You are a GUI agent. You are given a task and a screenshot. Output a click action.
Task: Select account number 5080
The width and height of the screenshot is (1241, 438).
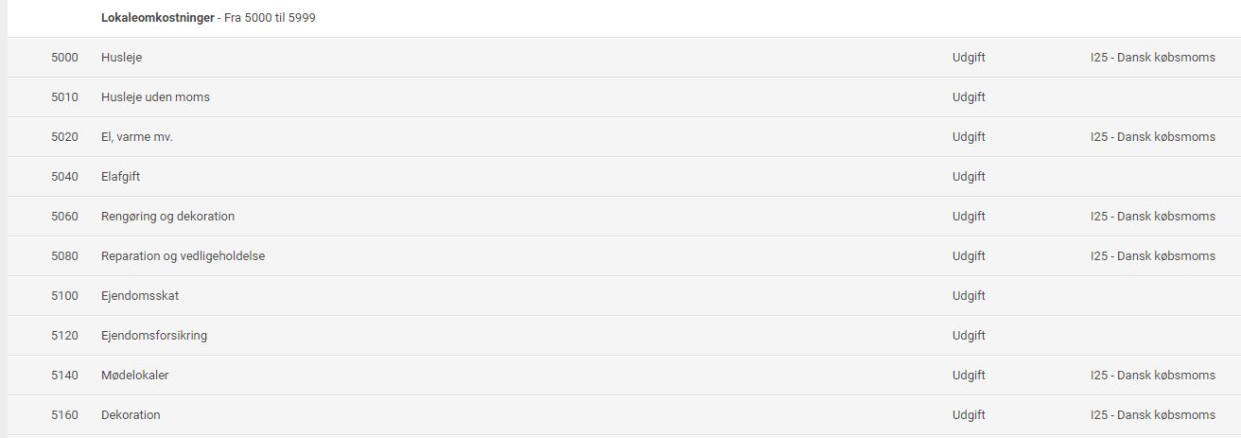[x=64, y=256]
